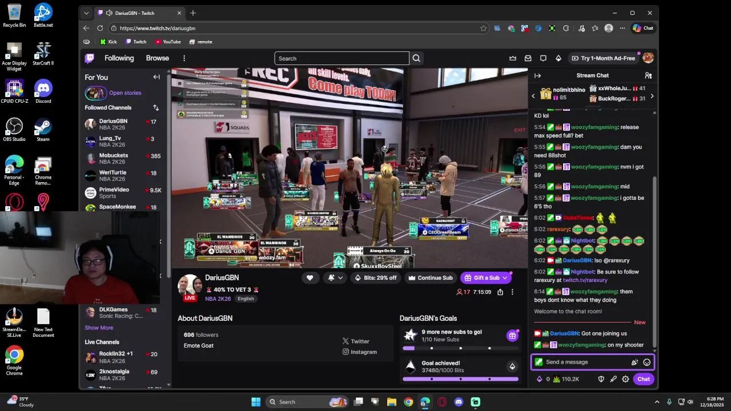Open the remote bookmark
This screenshot has width=731, height=411.
pyautogui.click(x=200, y=42)
